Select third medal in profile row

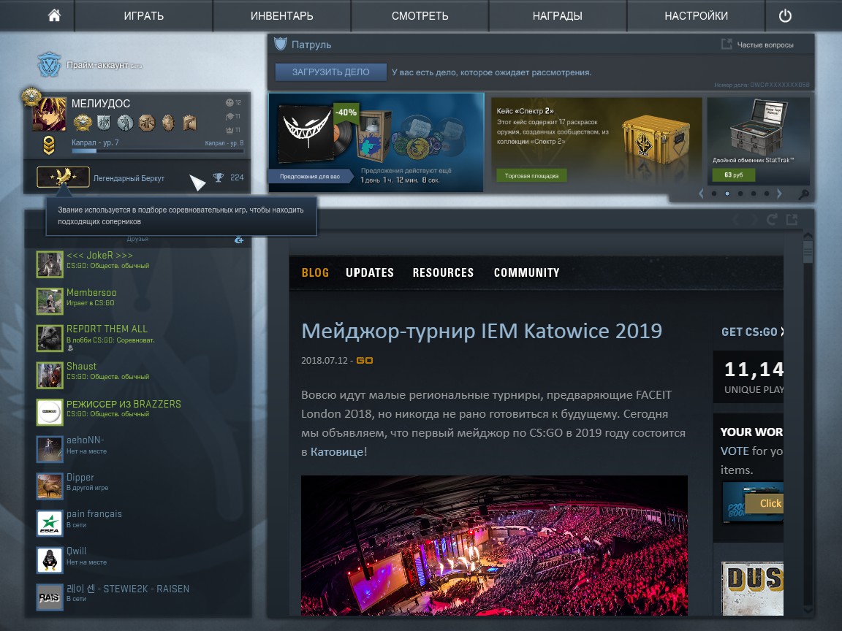click(125, 123)
